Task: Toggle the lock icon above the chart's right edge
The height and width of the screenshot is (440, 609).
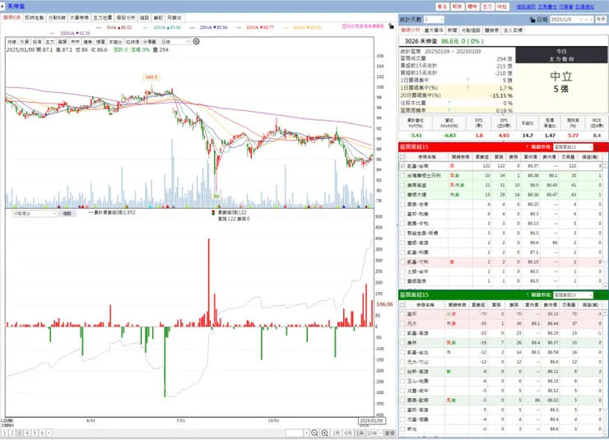Action: [391, 26]
